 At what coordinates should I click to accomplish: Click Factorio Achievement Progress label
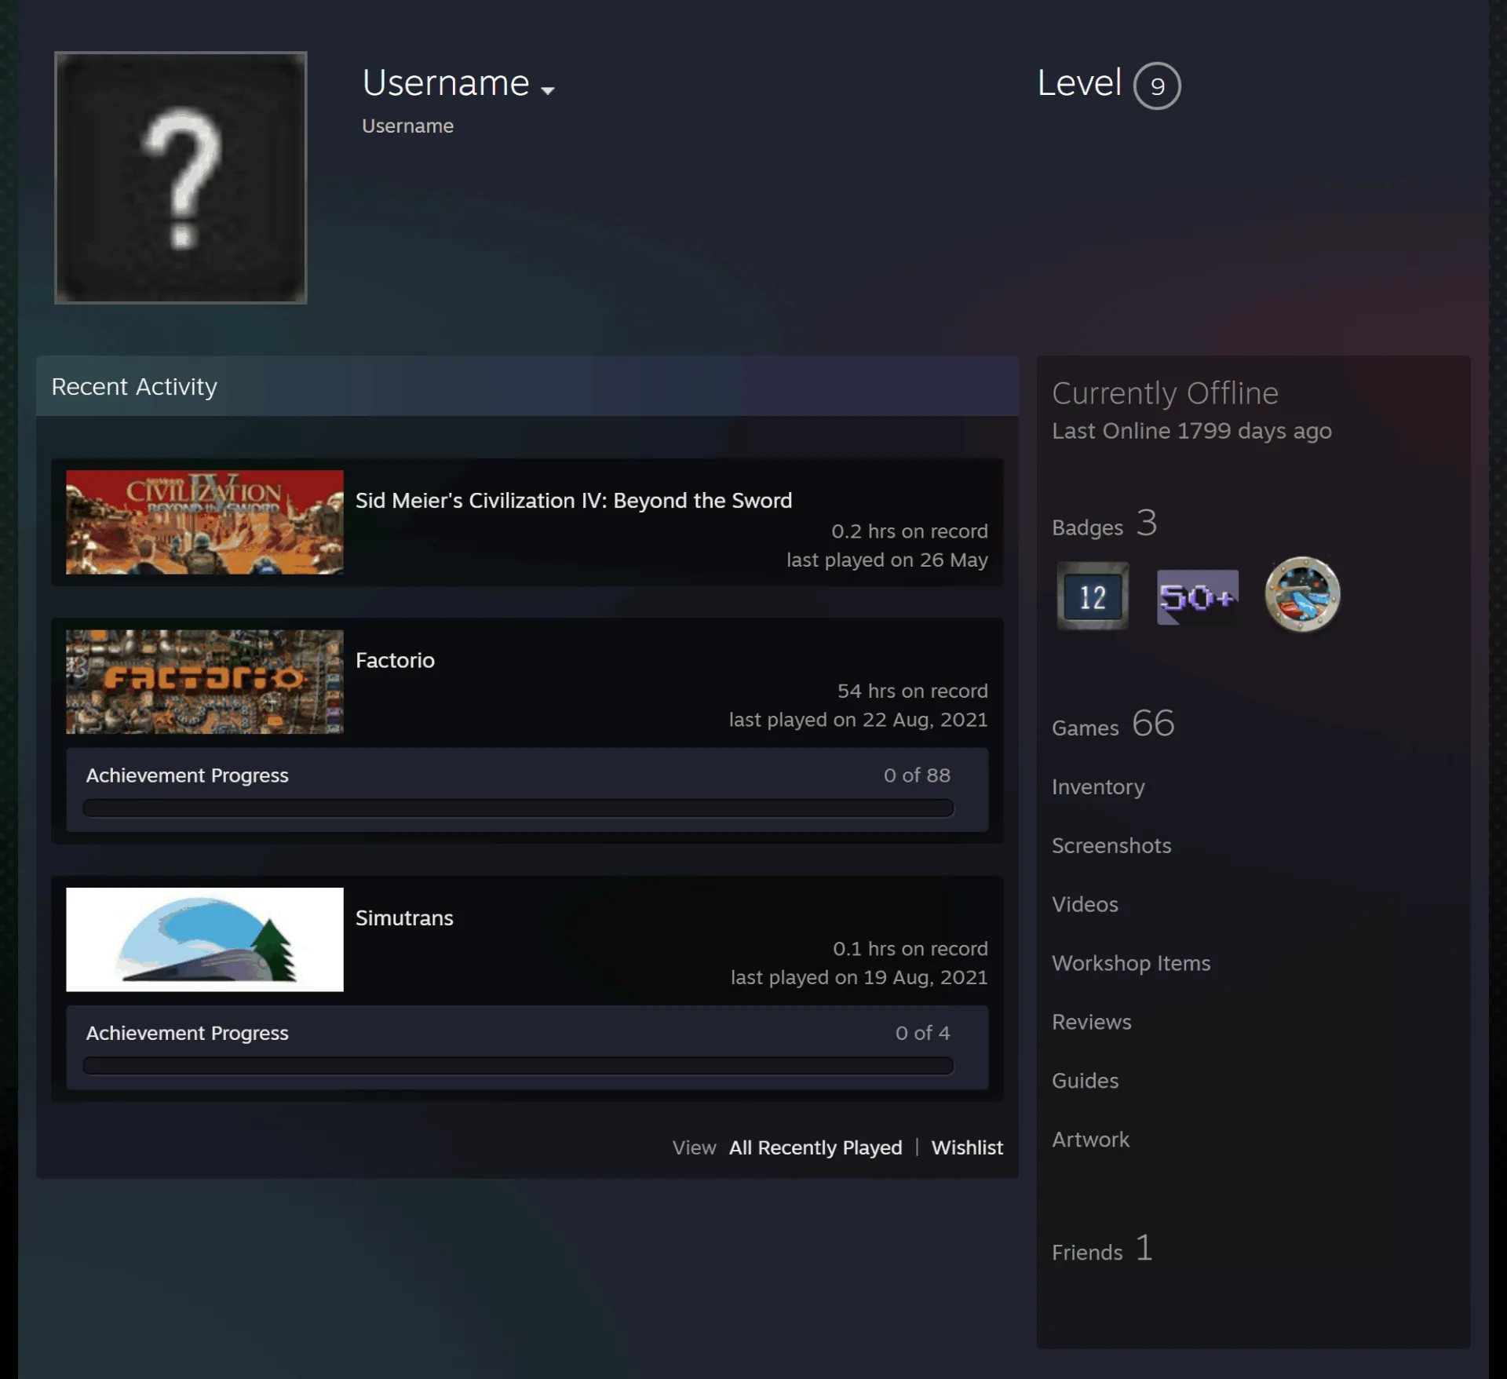coord(188,775)
